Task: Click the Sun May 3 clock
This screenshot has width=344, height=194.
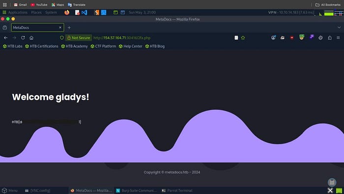Action: pyautogui.click(x=142, y=12)
